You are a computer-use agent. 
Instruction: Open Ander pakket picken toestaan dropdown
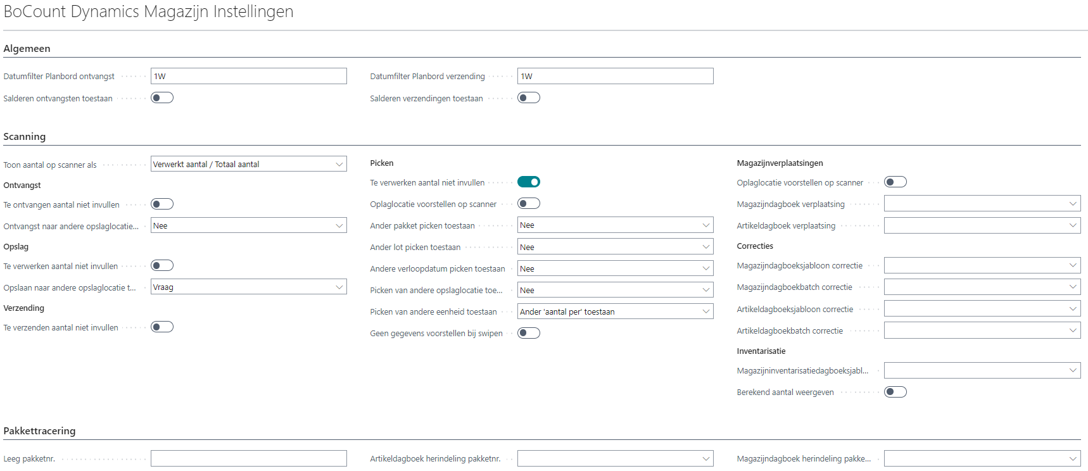(616, 225)
